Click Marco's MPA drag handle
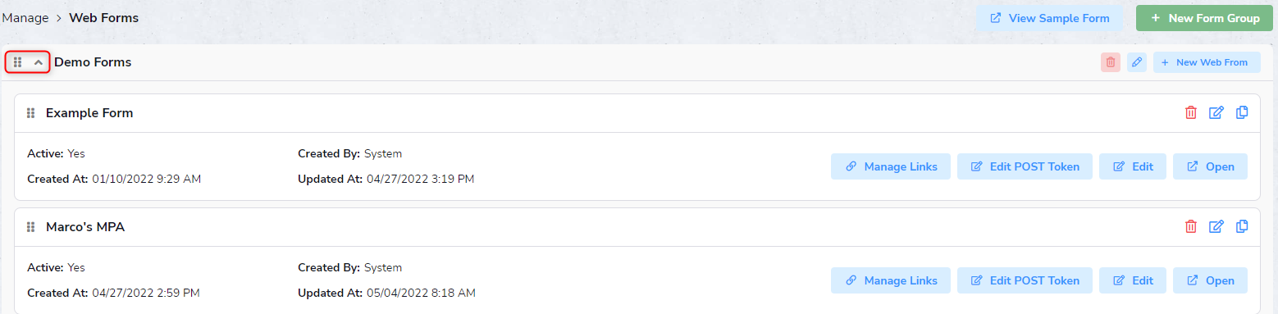This screenshot has width=1278, height=314. click(31, 227)
